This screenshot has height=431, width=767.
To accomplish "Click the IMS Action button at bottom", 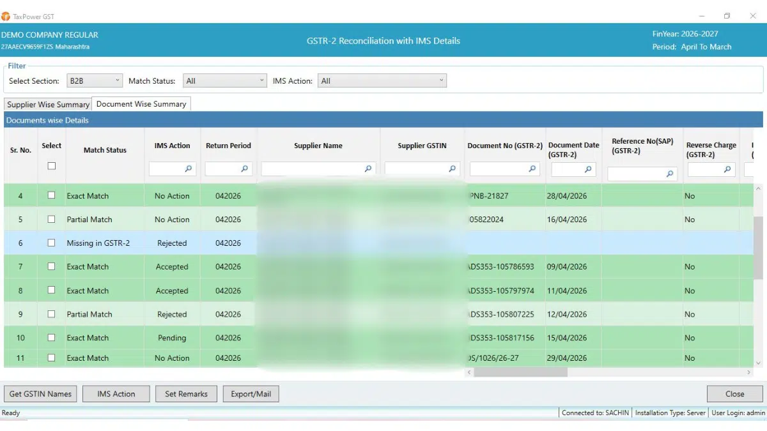I will pos(116,394).
